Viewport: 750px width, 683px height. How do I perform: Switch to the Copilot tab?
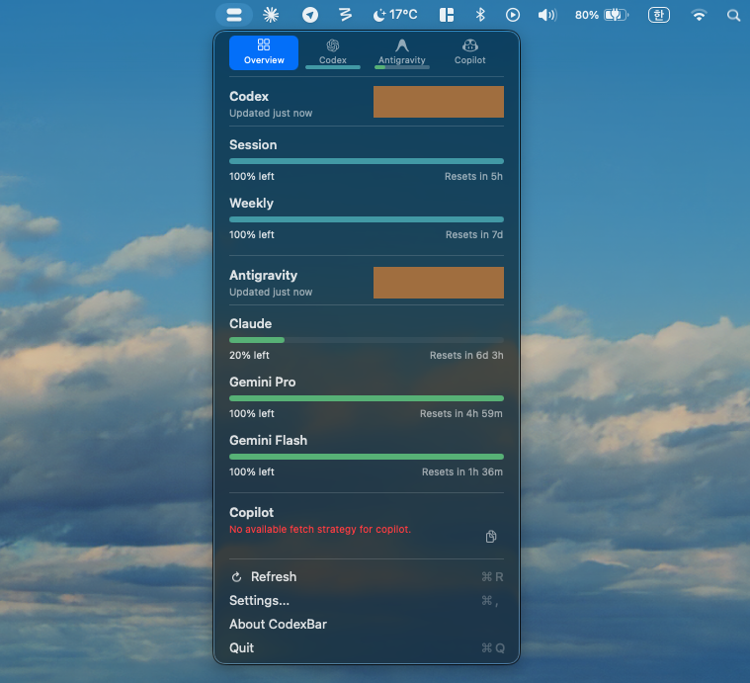point(469,52)
